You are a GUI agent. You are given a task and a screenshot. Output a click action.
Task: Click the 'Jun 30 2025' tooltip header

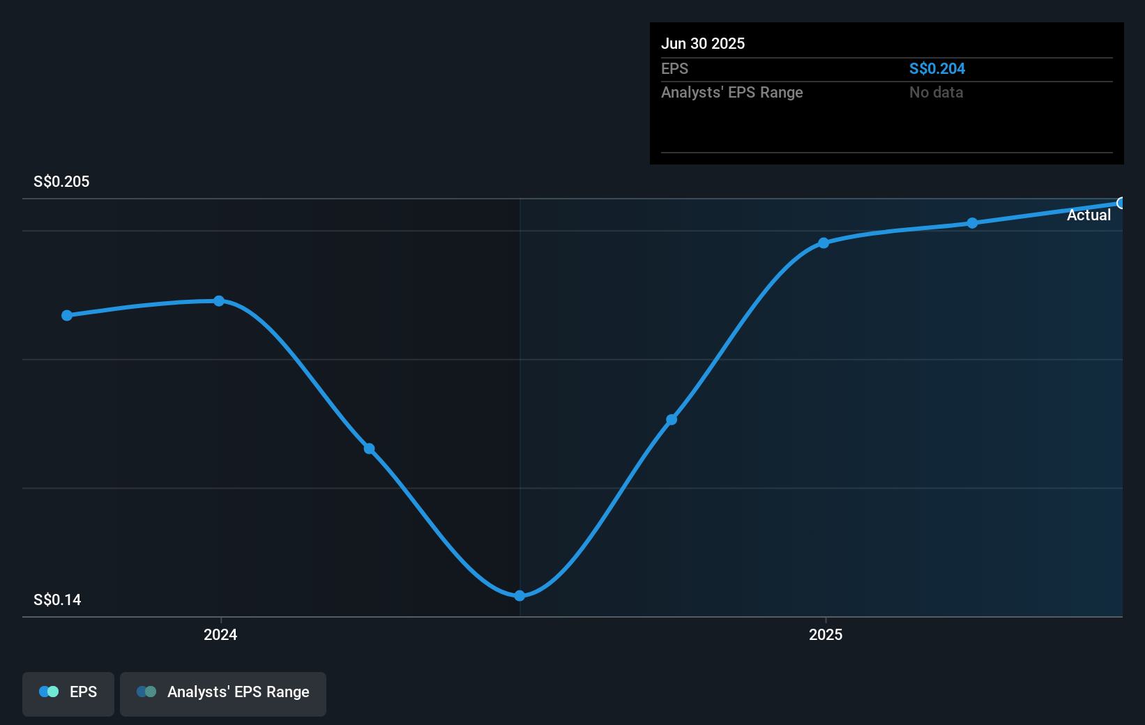click(x=704, y=43)
